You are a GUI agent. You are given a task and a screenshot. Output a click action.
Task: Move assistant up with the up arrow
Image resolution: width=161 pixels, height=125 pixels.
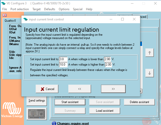tap(150, 53)
